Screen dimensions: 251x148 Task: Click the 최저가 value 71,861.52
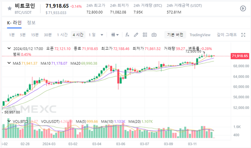pyautogui.click(x=153, y=49)
